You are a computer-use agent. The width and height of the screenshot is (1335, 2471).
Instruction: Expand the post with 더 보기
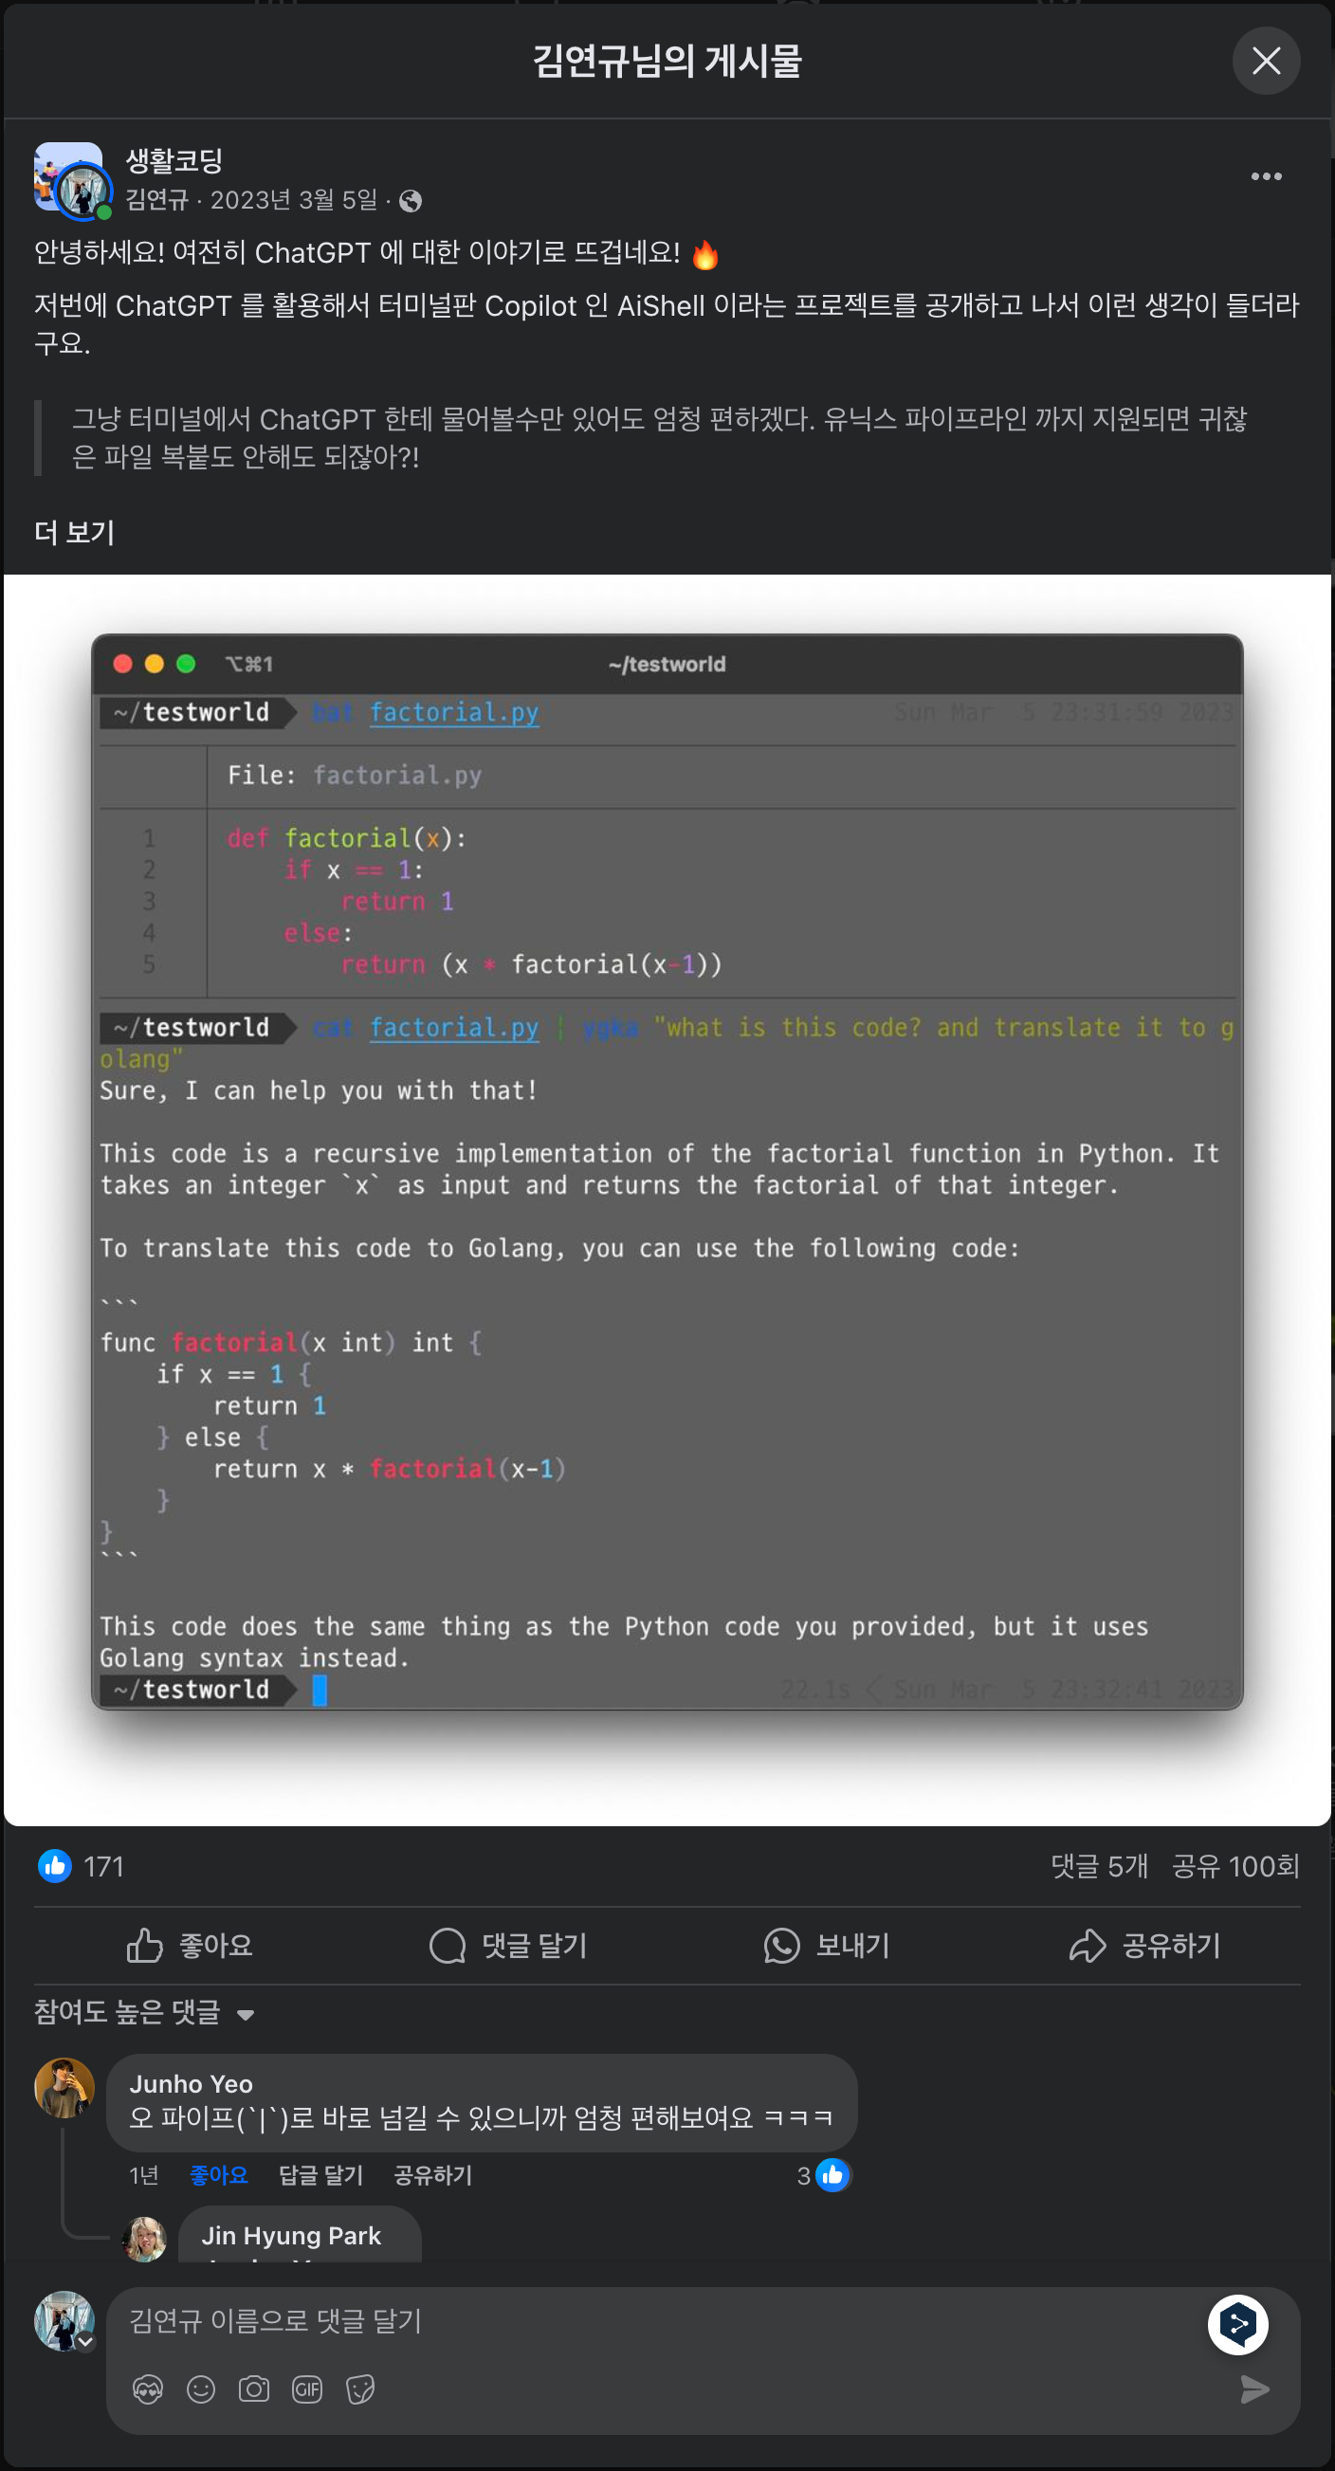click(75, 532)
